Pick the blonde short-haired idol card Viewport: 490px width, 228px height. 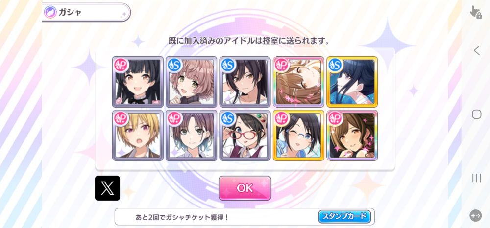(x=138, y=136)
